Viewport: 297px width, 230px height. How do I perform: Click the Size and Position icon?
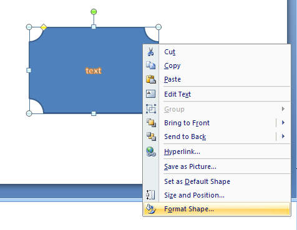(x=150, y=195)
